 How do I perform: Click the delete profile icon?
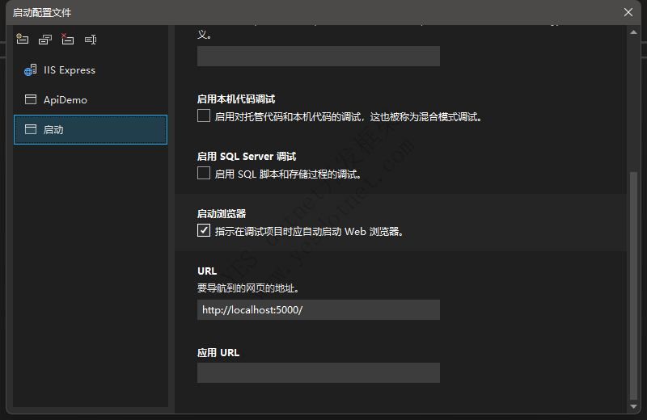coord(68,39)
